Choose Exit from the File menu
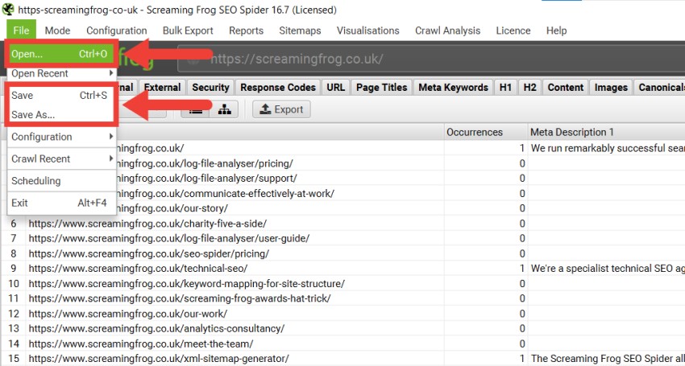The image size is (685, 366). point(61,203)
